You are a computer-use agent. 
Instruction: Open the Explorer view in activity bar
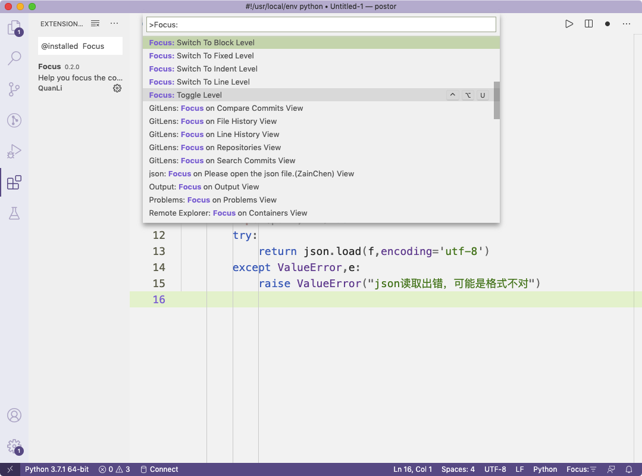click(14, 28)
